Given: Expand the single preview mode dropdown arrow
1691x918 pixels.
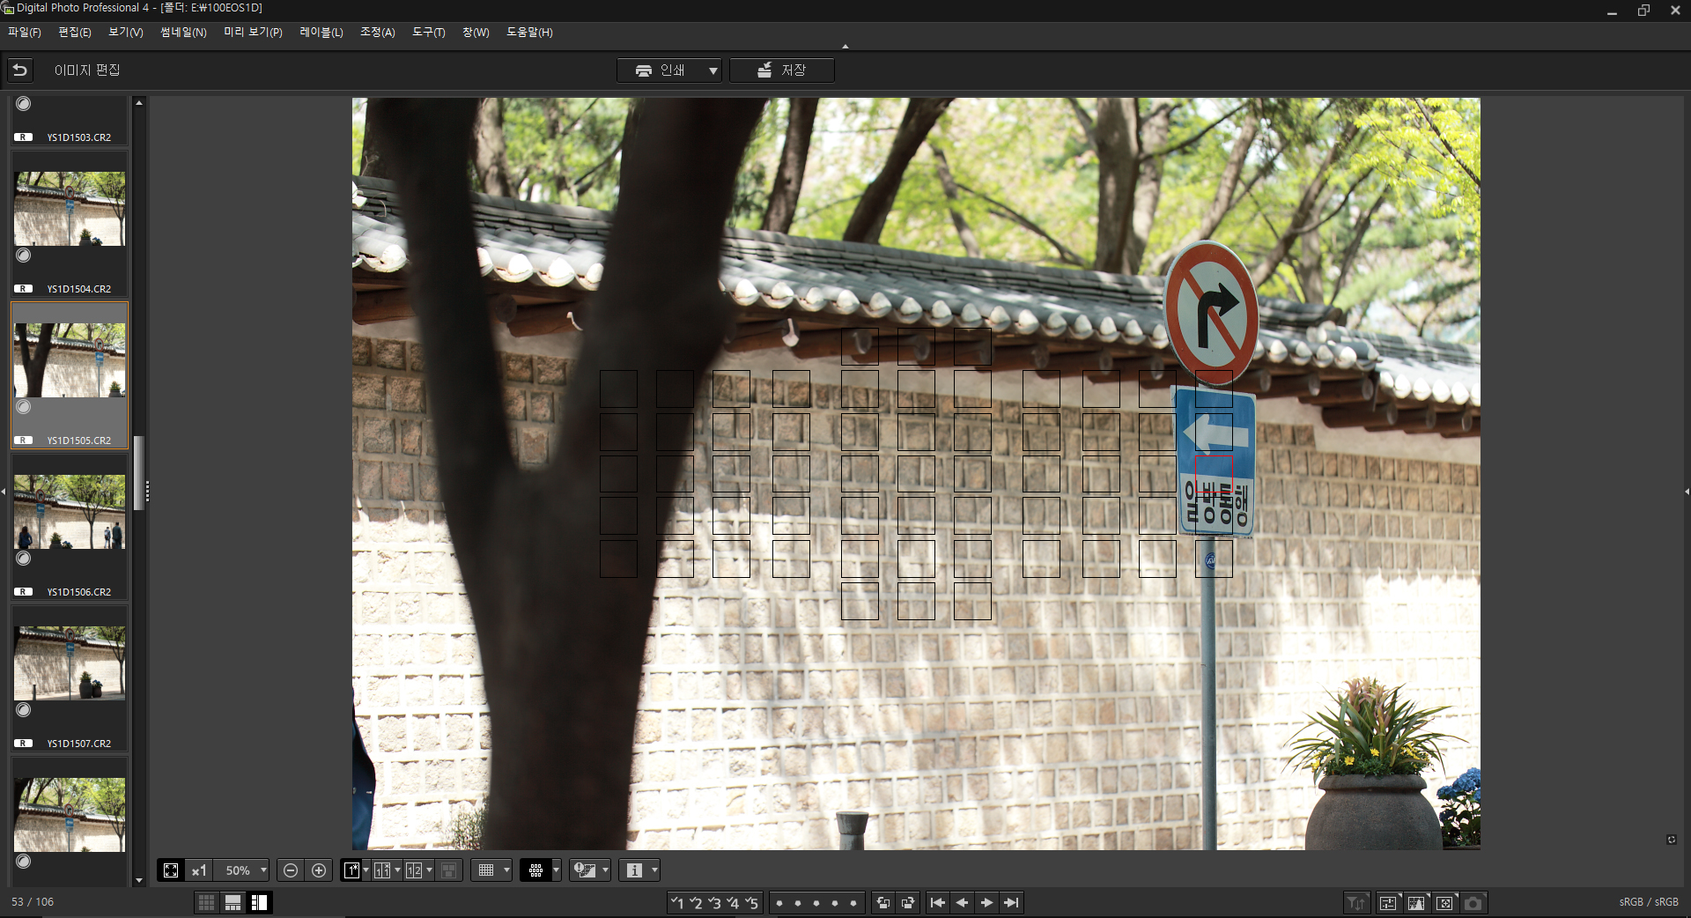Looking at the screenshot, I should 366,870.
